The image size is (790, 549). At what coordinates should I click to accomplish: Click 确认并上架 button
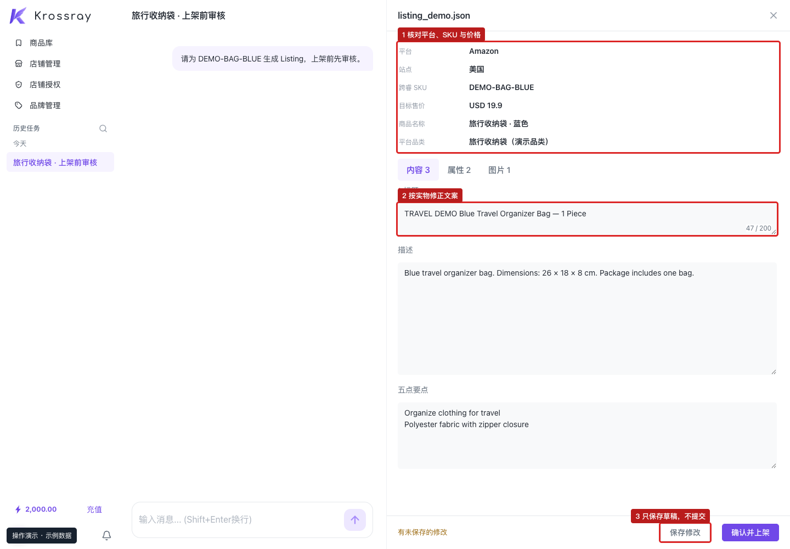click(751, 533)
